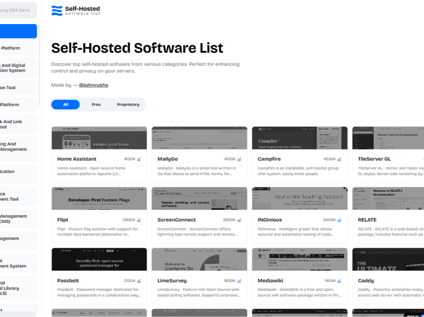
Task: Click the chart icon beside INGInious's 3000K
Action: pos(339,220)
